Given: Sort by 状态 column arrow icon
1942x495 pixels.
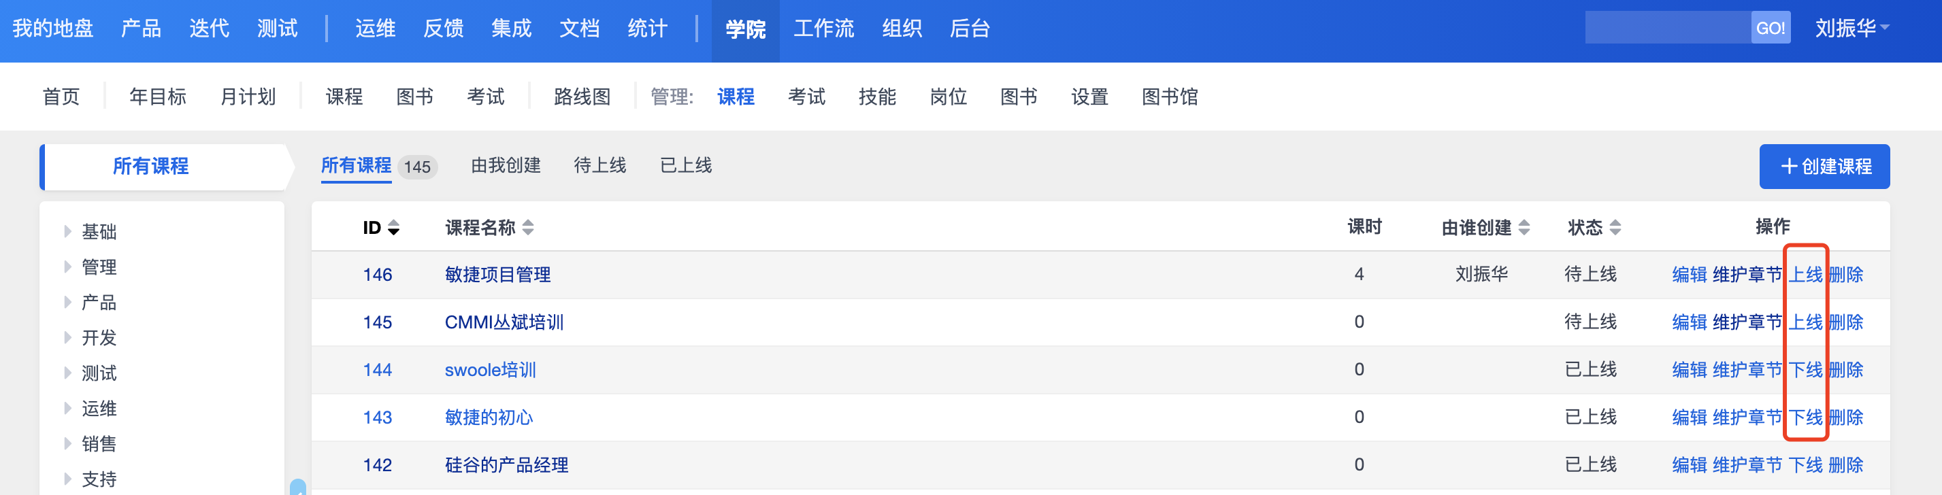Looking at the screenshot, I should 1615,228.
